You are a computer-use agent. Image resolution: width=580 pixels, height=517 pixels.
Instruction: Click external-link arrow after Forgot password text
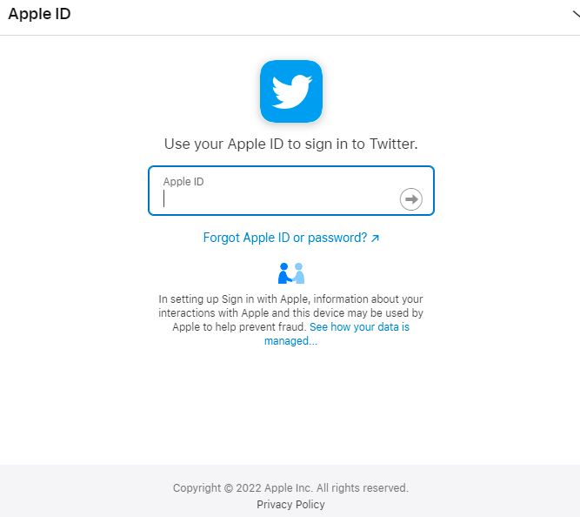[375, 238]
